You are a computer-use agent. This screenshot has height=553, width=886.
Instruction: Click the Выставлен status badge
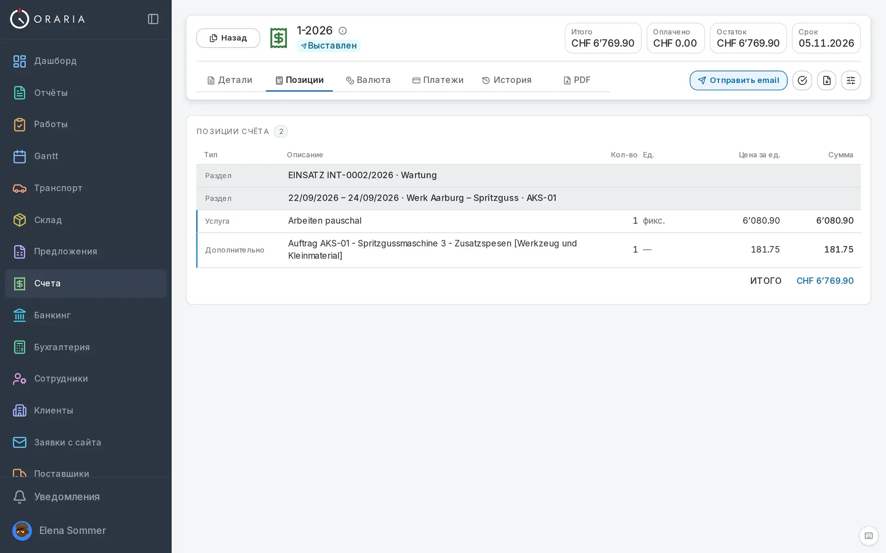329,46
